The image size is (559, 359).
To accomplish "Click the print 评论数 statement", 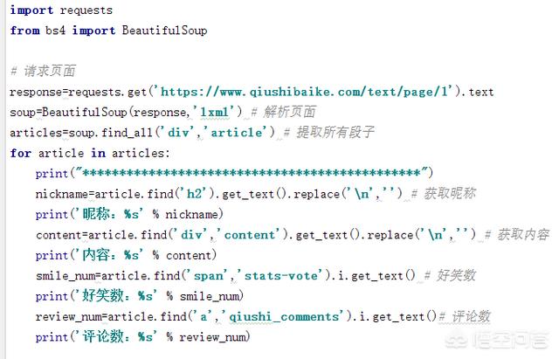I will (x=142, y=337).
